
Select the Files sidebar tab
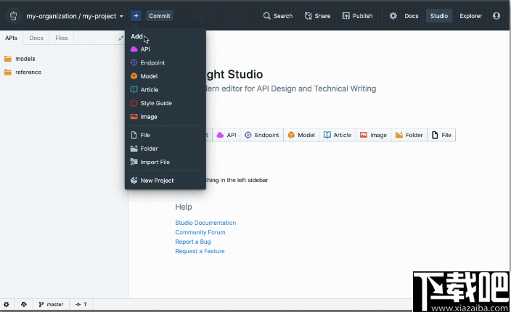tap(61, 38)
